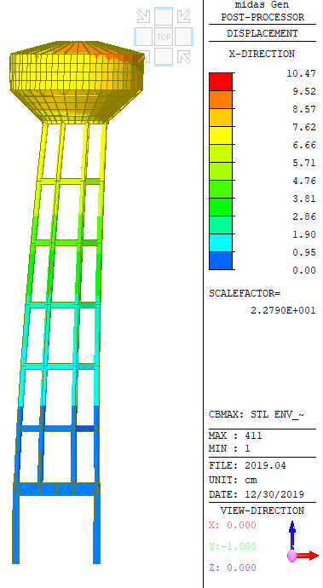
Task: Click the yellow legend swatch below 7.62
Action: click(x=221, y=135)
